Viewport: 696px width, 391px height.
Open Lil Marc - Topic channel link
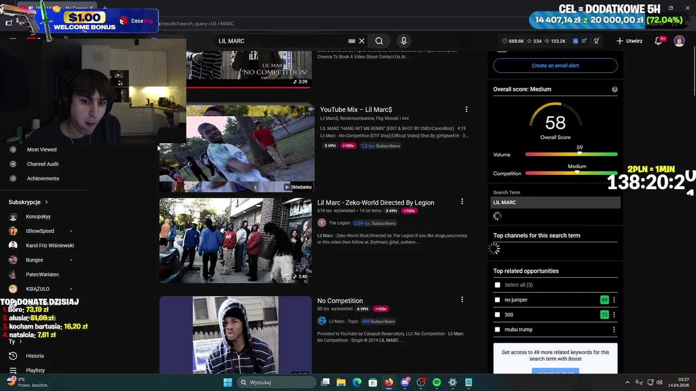coord(343,321)
